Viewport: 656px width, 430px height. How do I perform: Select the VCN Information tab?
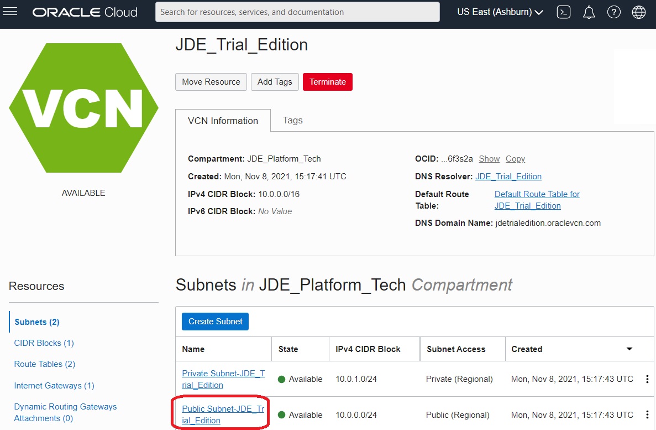[223, 120]
